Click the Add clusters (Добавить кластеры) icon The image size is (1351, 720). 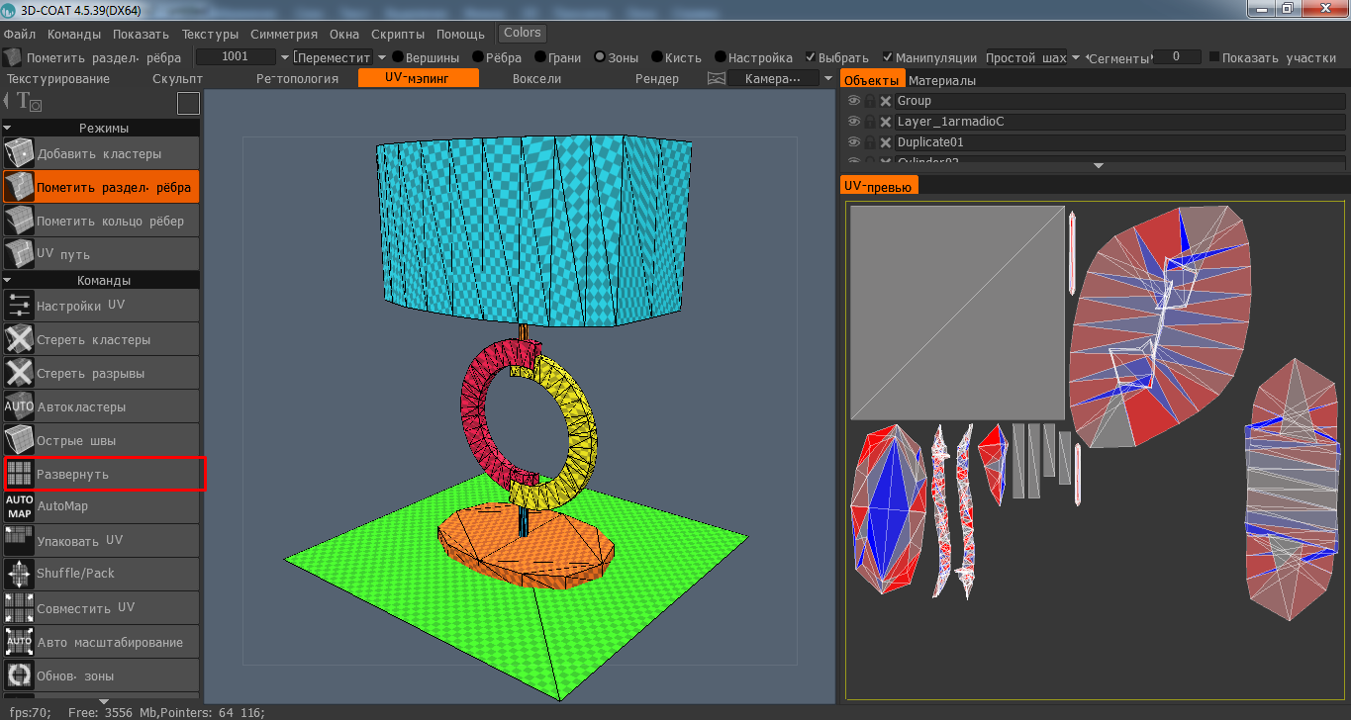click(19, 154)
